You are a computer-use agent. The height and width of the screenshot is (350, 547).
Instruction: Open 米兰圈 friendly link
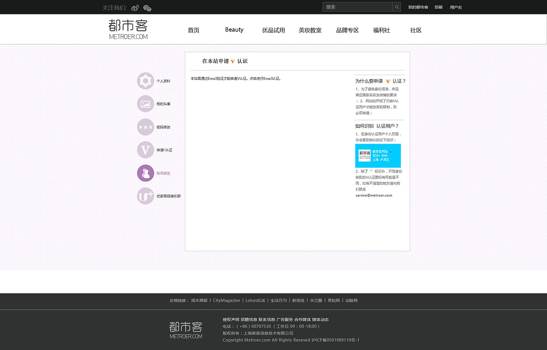pos(316,300)
